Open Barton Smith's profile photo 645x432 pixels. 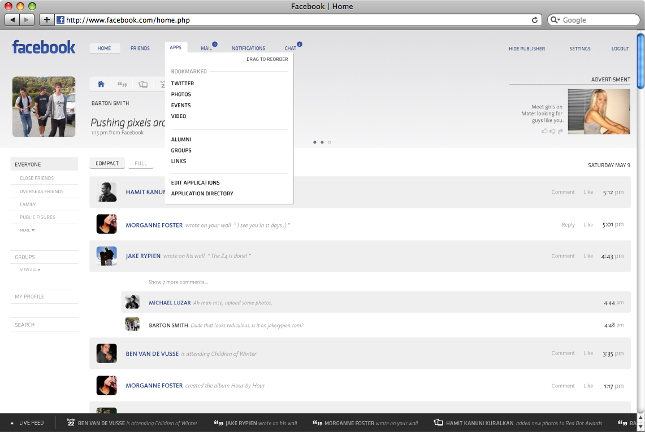[x=44, y=107]
